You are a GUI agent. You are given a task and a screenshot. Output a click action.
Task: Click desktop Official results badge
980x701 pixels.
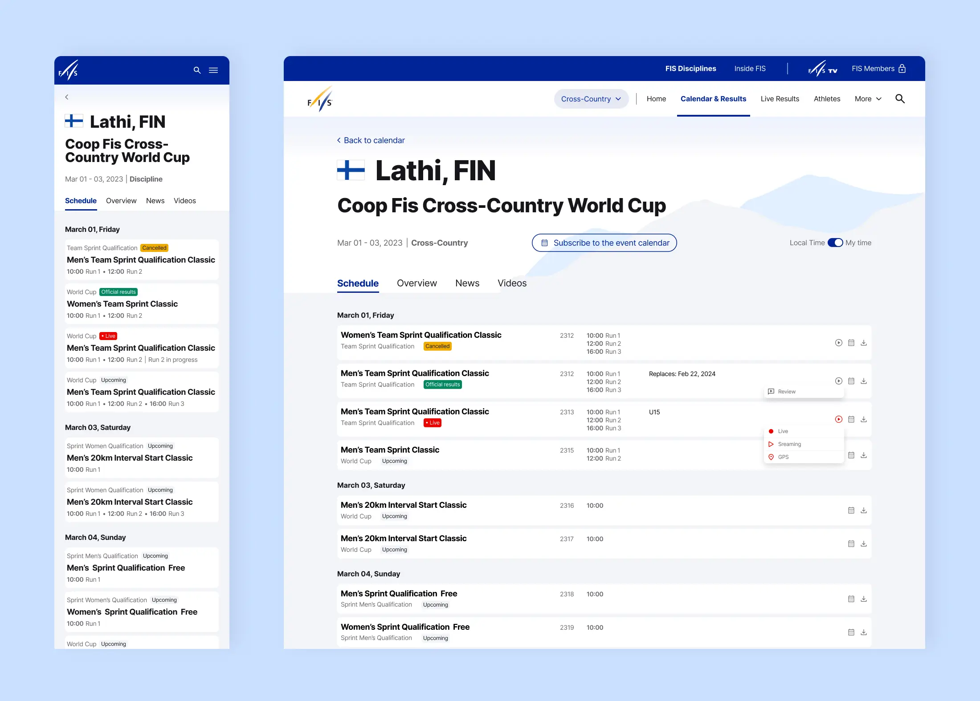[442, 385]
